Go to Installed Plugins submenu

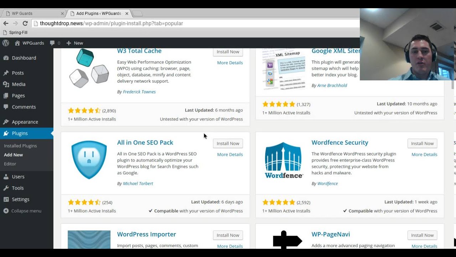[x=20, y=146]
